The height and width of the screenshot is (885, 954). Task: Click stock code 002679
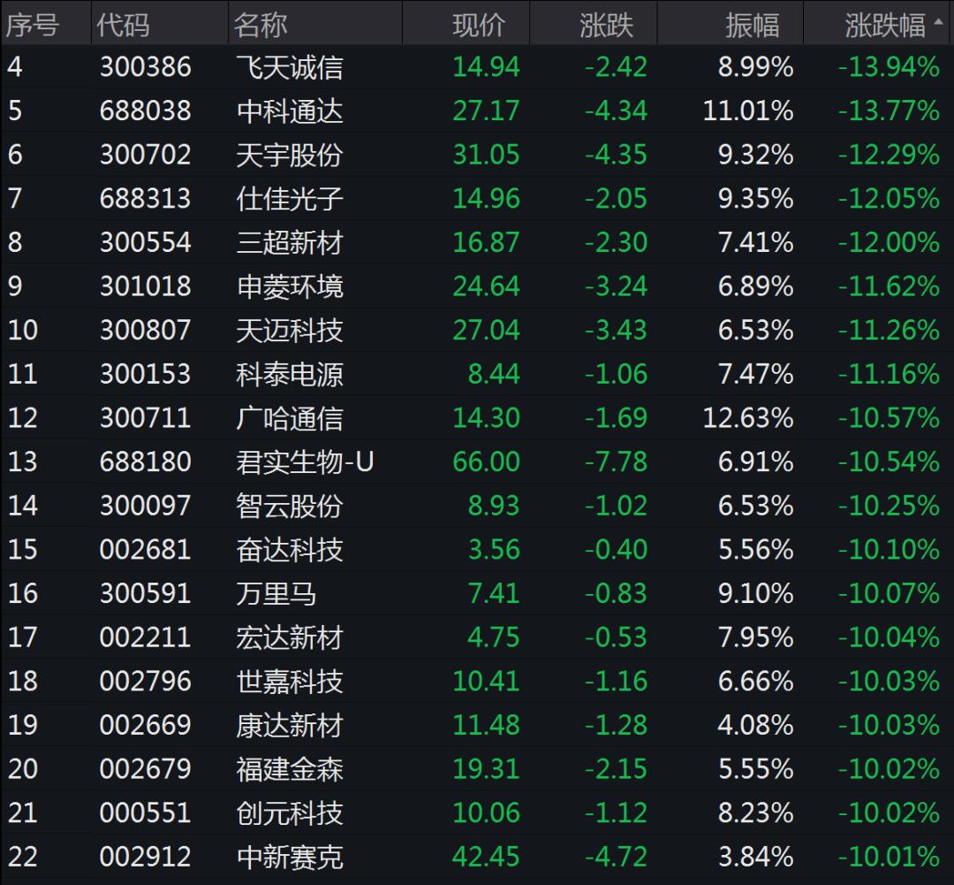[x=146, y=768]
